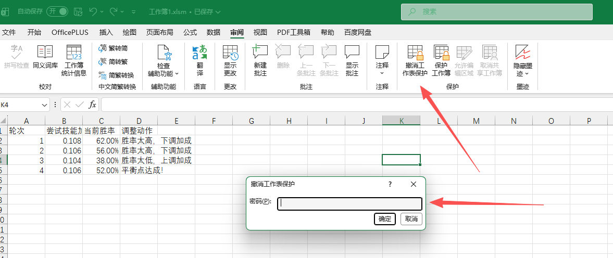Click 繁转简 conversion button
613x258 pixels.
click(x=114, y=48)
